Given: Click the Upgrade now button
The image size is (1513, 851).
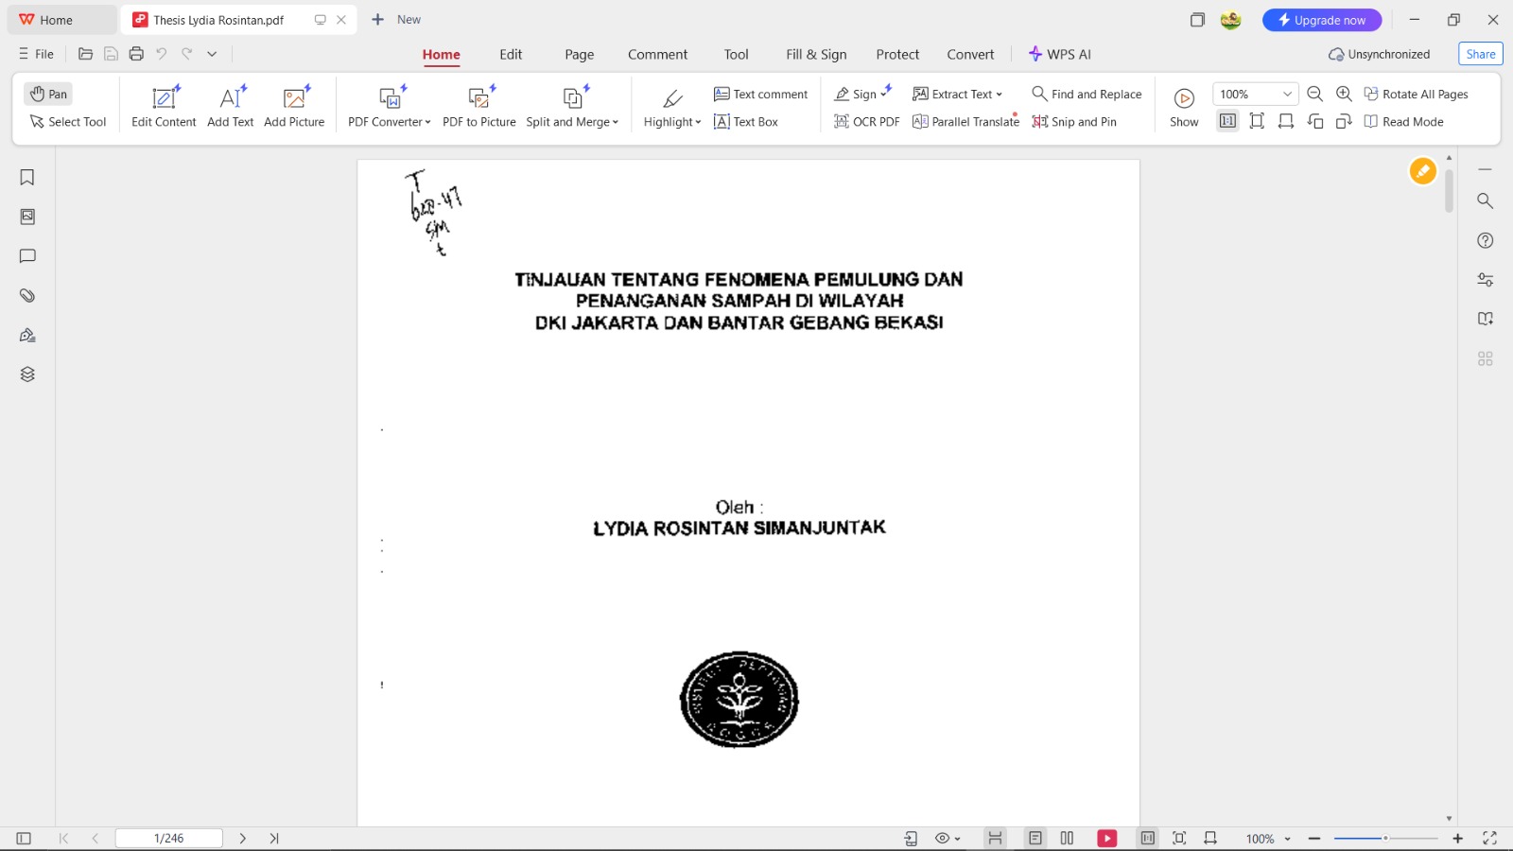Looking at the screenshot, I should coord(1321,20).
